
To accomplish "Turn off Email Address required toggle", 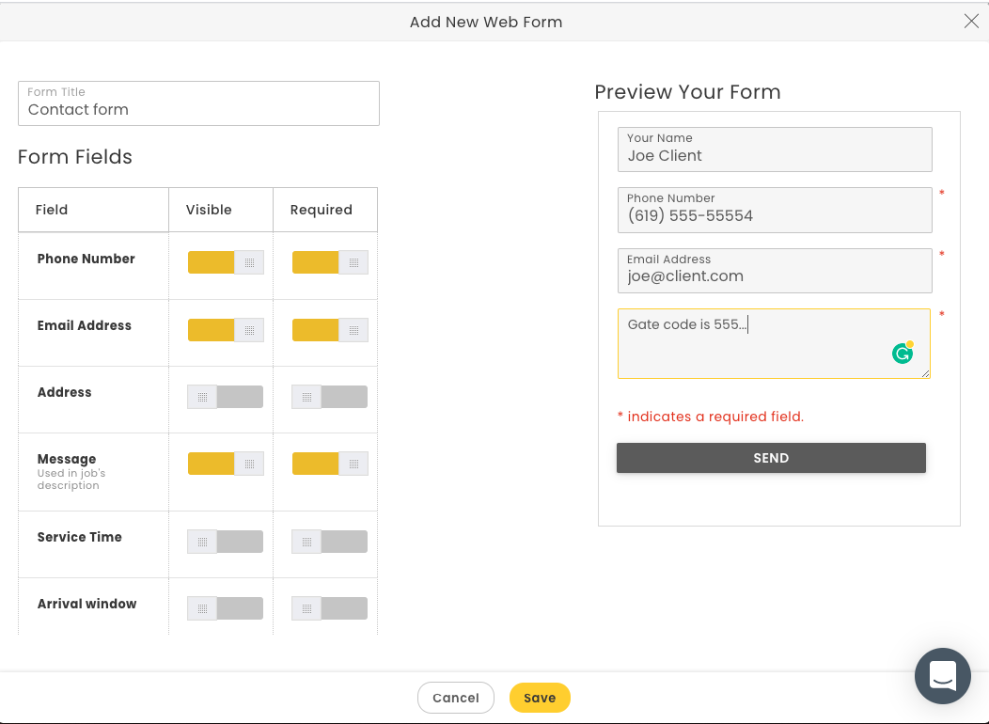I will coord(330,330).
